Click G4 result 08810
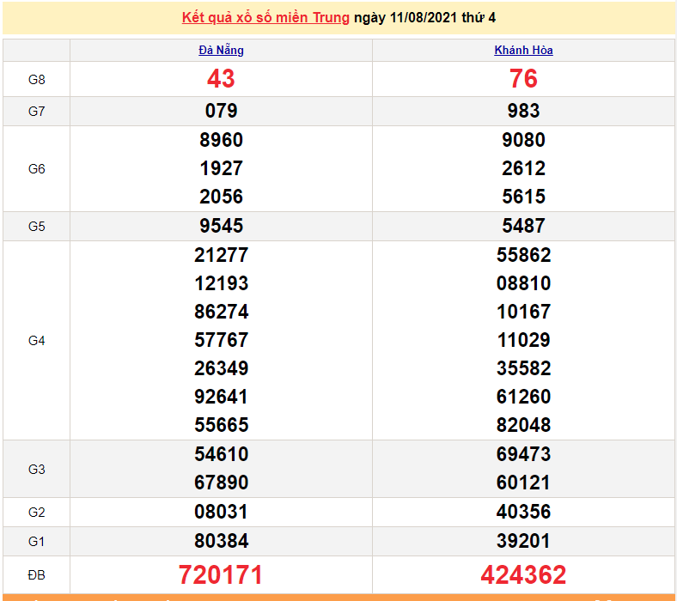 point(523,283)
